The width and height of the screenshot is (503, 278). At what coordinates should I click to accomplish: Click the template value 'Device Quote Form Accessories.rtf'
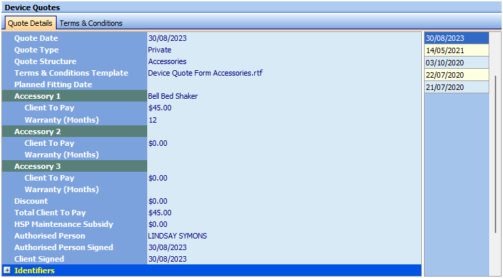point(205,73)
